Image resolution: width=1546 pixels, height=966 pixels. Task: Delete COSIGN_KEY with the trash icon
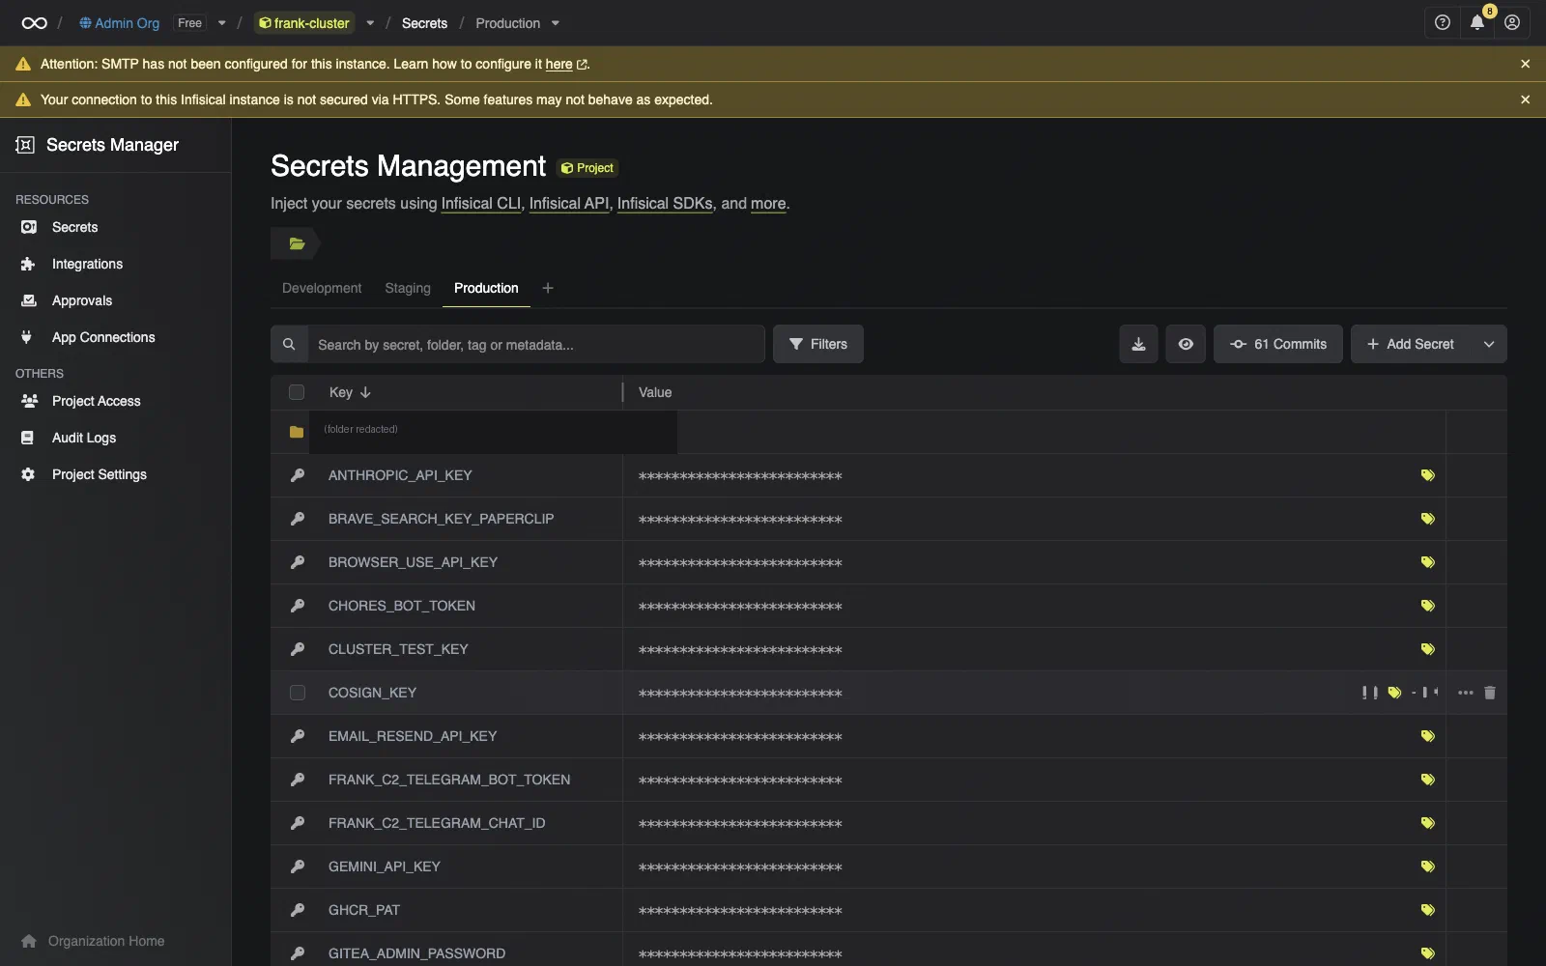[1490, 693]
